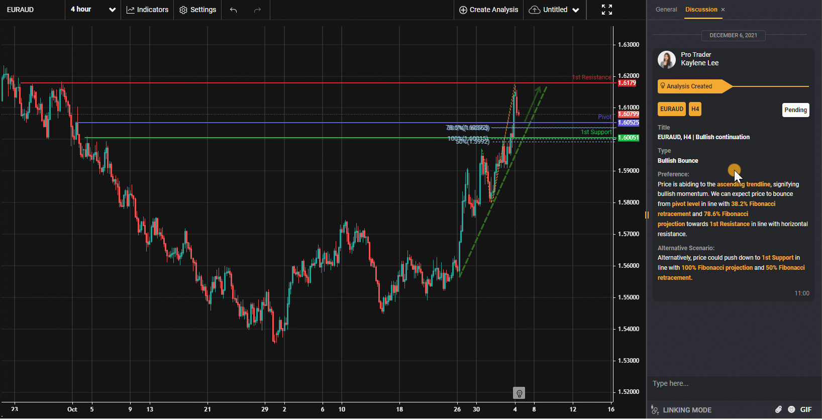822x420 pixels.
Task: Click the H4 timeframe tag
Action: [x=695, y=109]
